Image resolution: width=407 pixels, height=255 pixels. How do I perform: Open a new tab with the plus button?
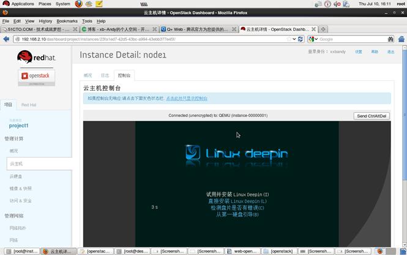[323, 29]
